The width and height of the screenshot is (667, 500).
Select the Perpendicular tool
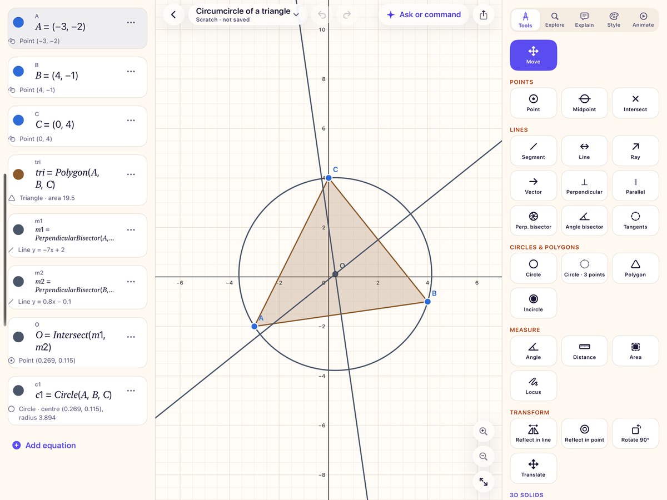click(x=584, y=186)
